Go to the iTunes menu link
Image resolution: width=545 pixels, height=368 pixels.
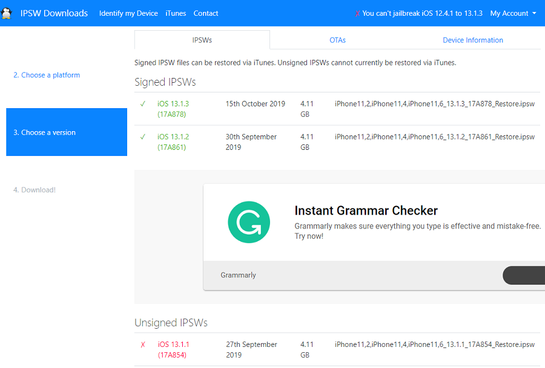pos(176,13)
